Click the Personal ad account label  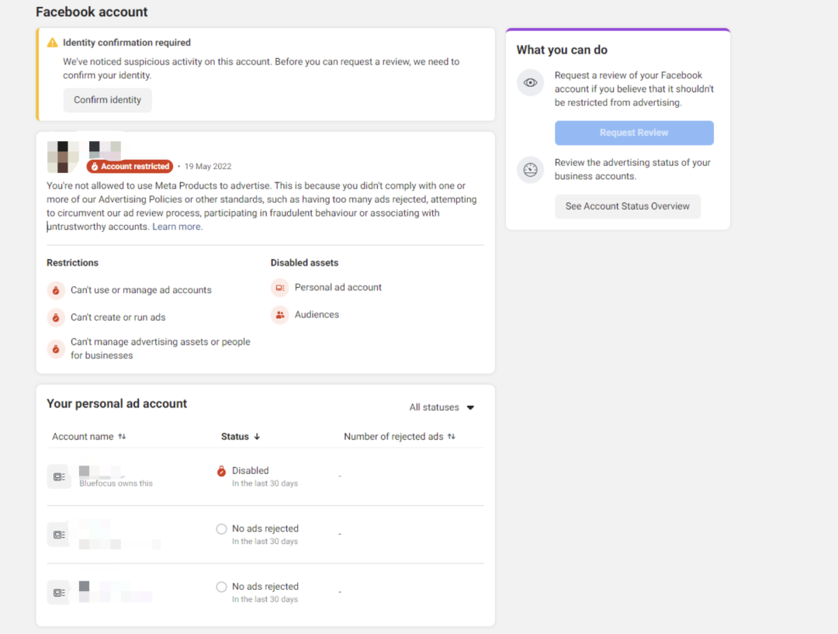338,288
